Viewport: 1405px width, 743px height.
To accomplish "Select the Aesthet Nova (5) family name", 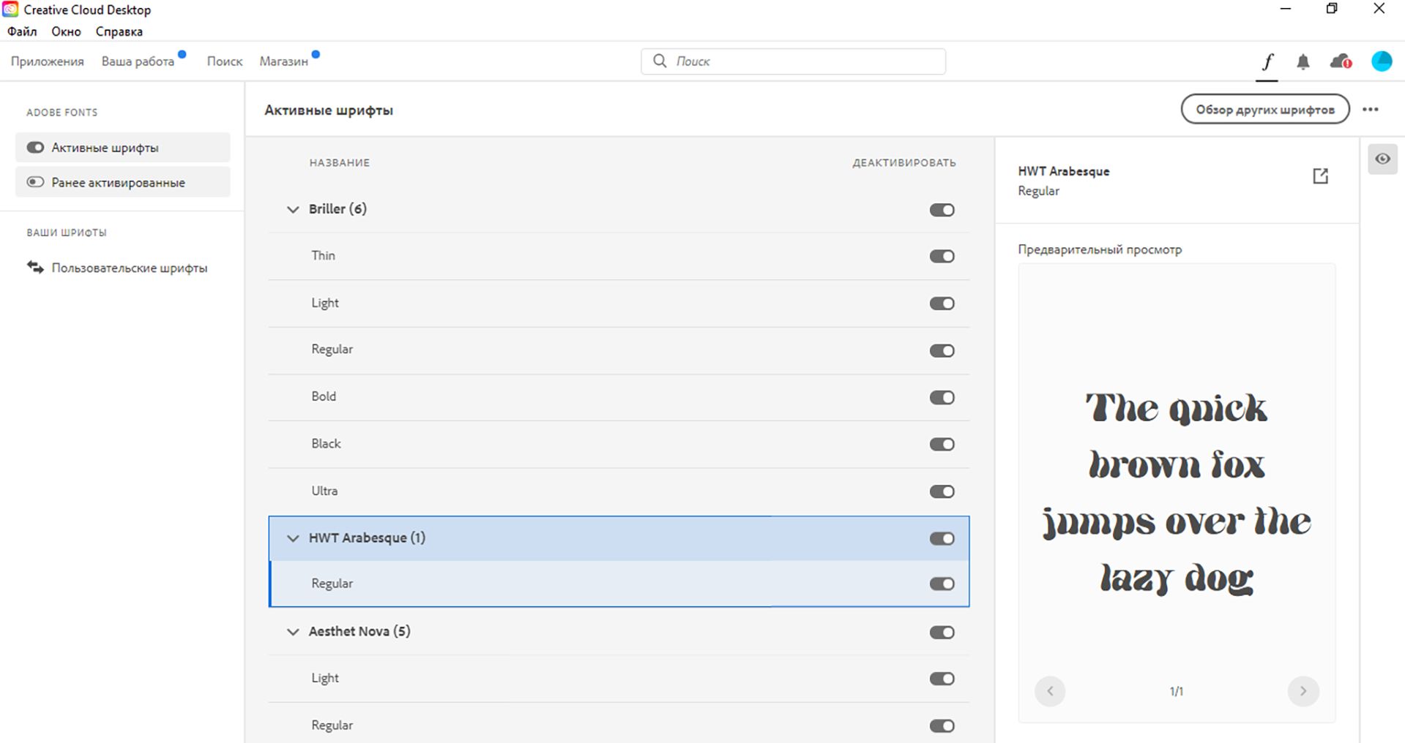I will tap(359, 631).
